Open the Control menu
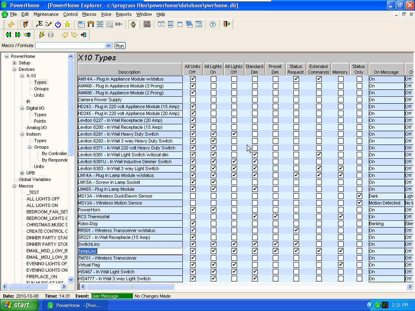Image resolution: width=415 pixels, height=311 pixels. 71,14
